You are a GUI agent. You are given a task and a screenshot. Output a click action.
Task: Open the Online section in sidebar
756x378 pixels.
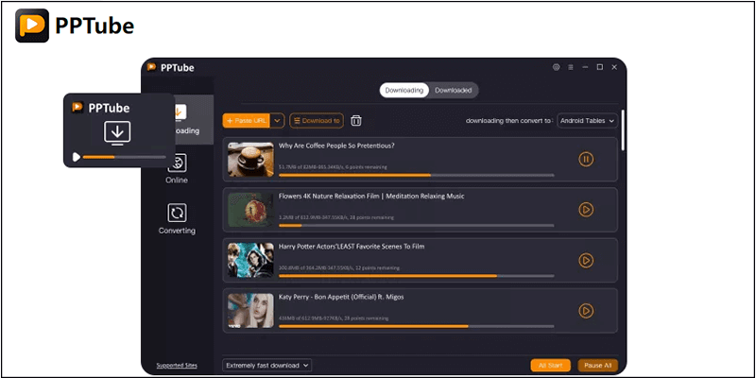tap(177, 167)
